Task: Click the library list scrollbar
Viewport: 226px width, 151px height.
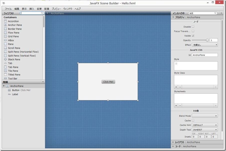Action: tap(44, 21)
